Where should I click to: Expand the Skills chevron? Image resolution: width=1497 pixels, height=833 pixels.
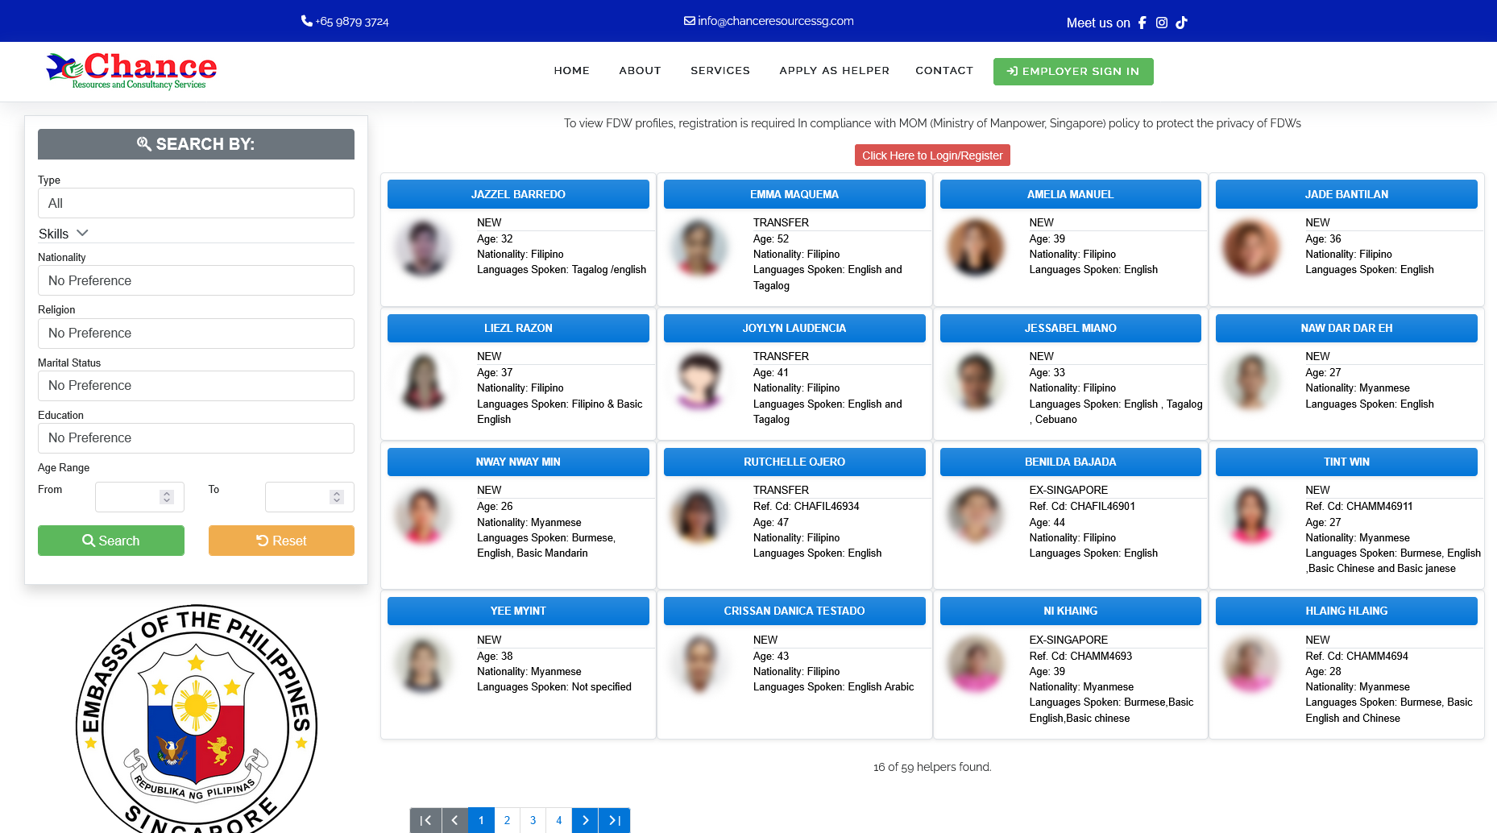coord(82,233)
